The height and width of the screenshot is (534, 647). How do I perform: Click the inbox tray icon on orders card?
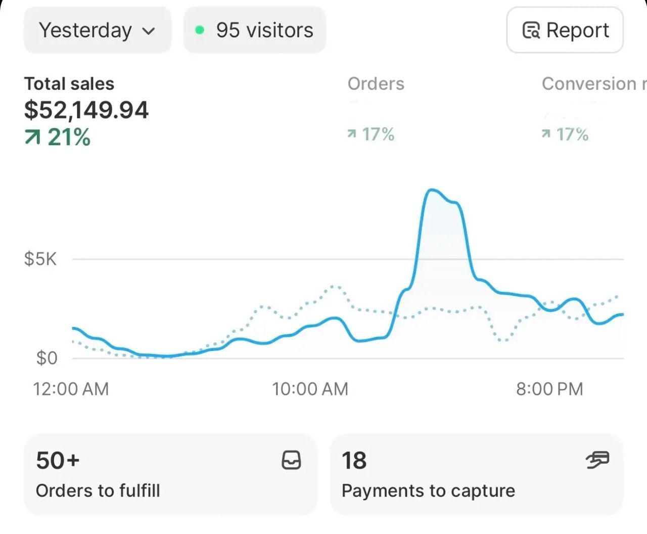coord(291,460)
